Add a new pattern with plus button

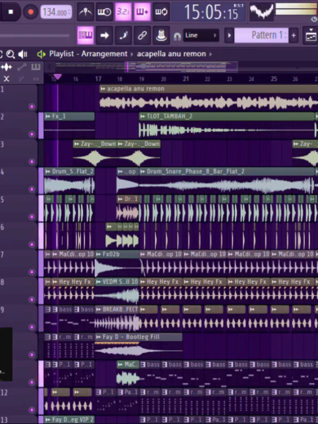[x=294, y=35]
